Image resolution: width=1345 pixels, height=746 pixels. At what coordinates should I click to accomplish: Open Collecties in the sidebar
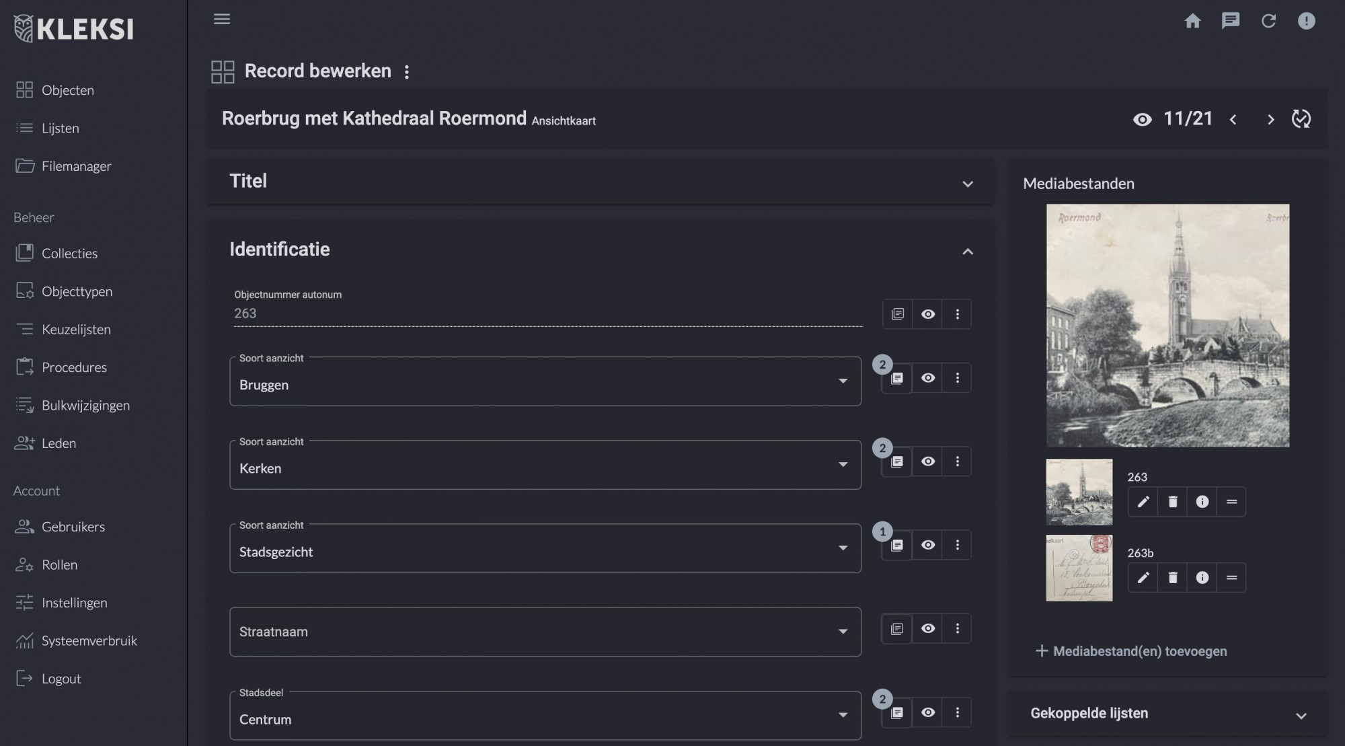(x=69, y=254)
